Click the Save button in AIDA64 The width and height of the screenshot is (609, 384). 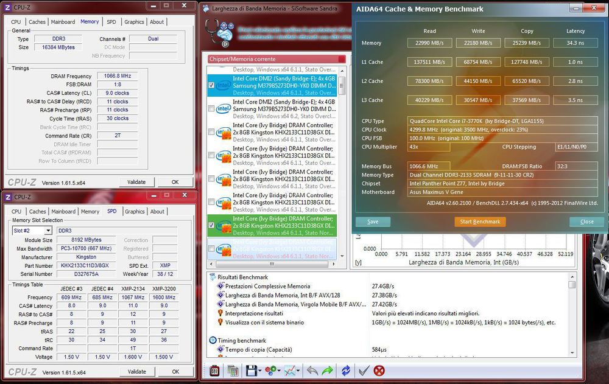[x=373, y=222]
